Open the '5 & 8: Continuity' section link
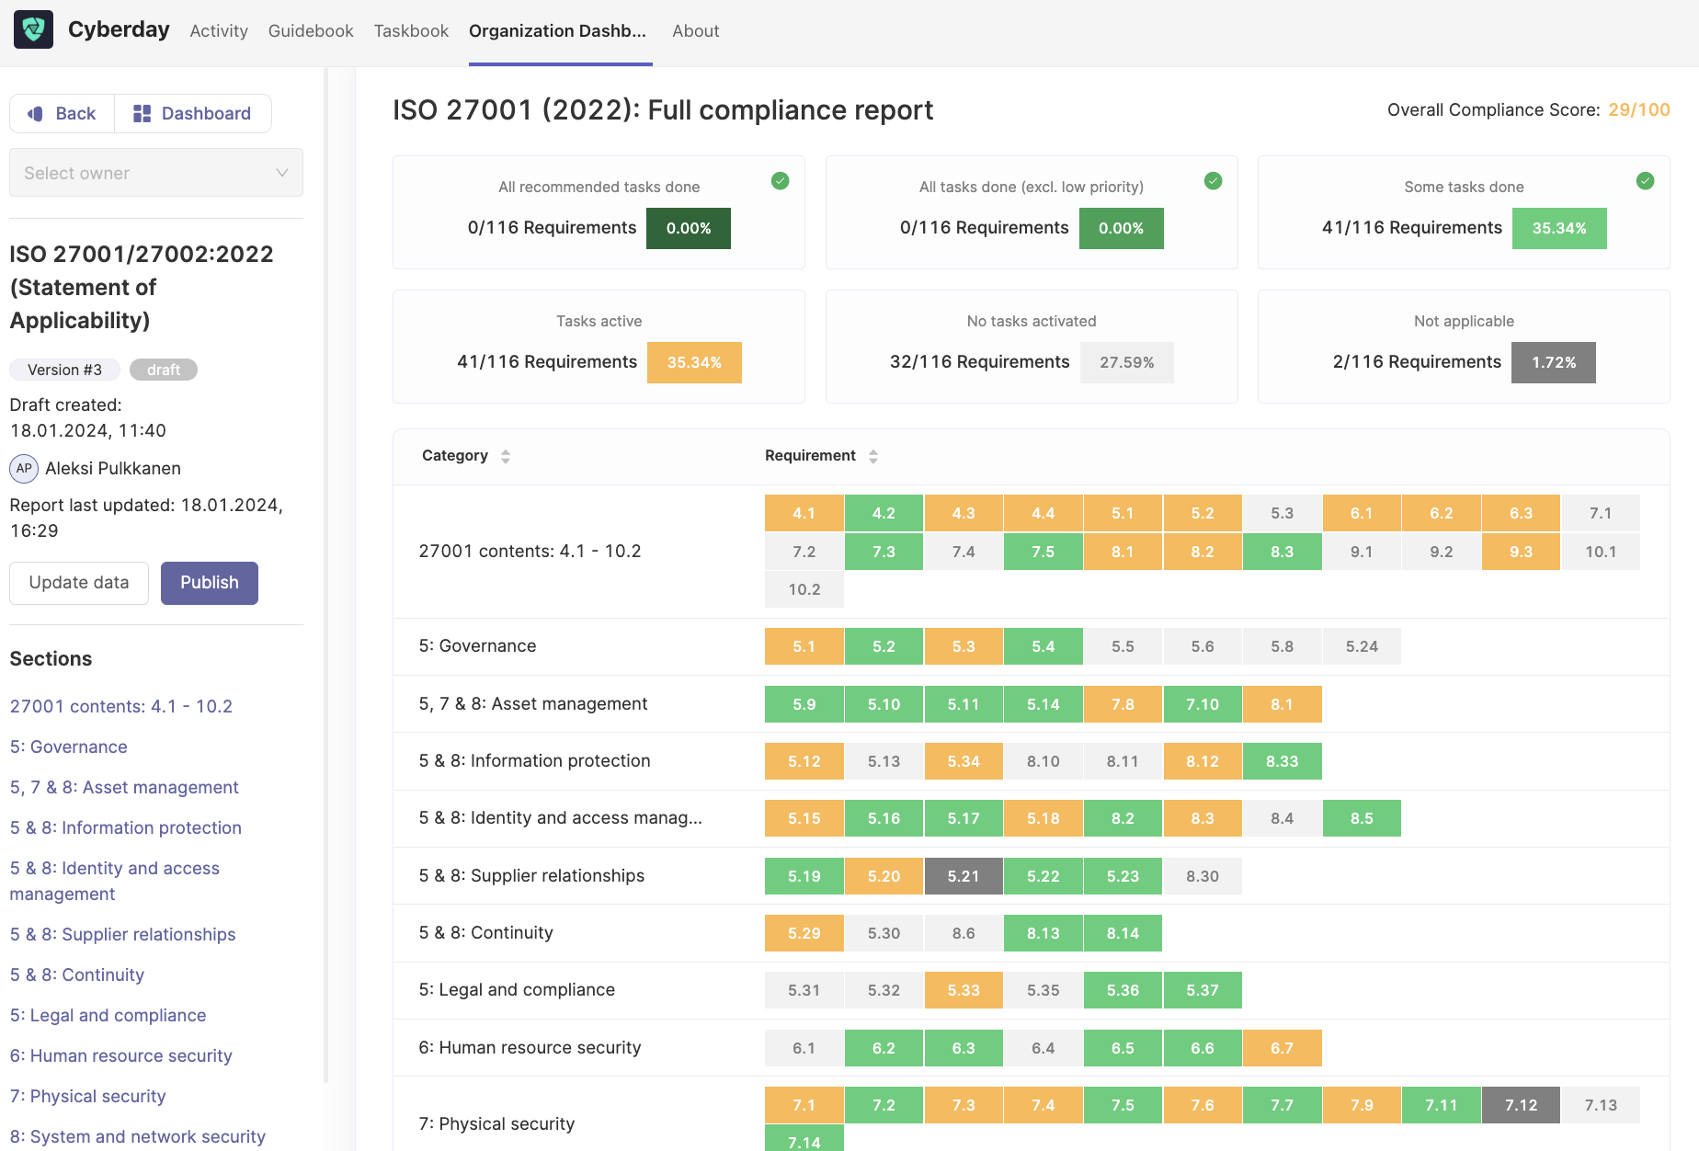This screenshot has height=1151, width=1699. (x=76, y=974)
